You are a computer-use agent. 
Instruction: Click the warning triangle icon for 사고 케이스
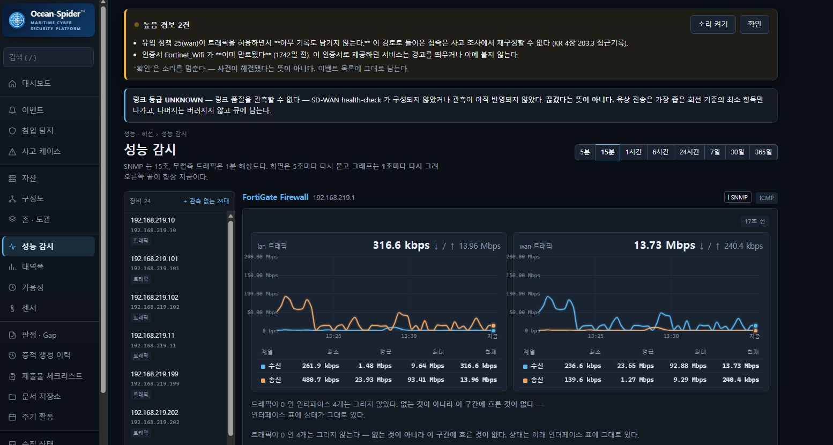(12, 152)
